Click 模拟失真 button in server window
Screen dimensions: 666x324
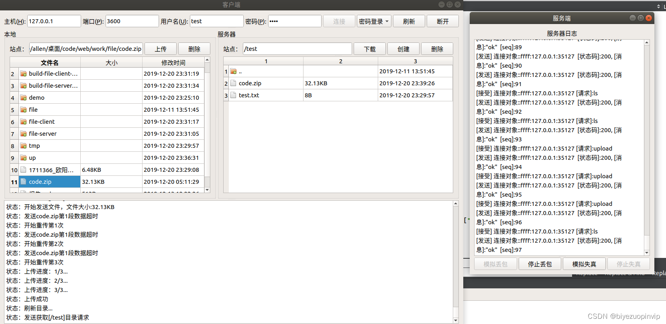click(584, 264)
